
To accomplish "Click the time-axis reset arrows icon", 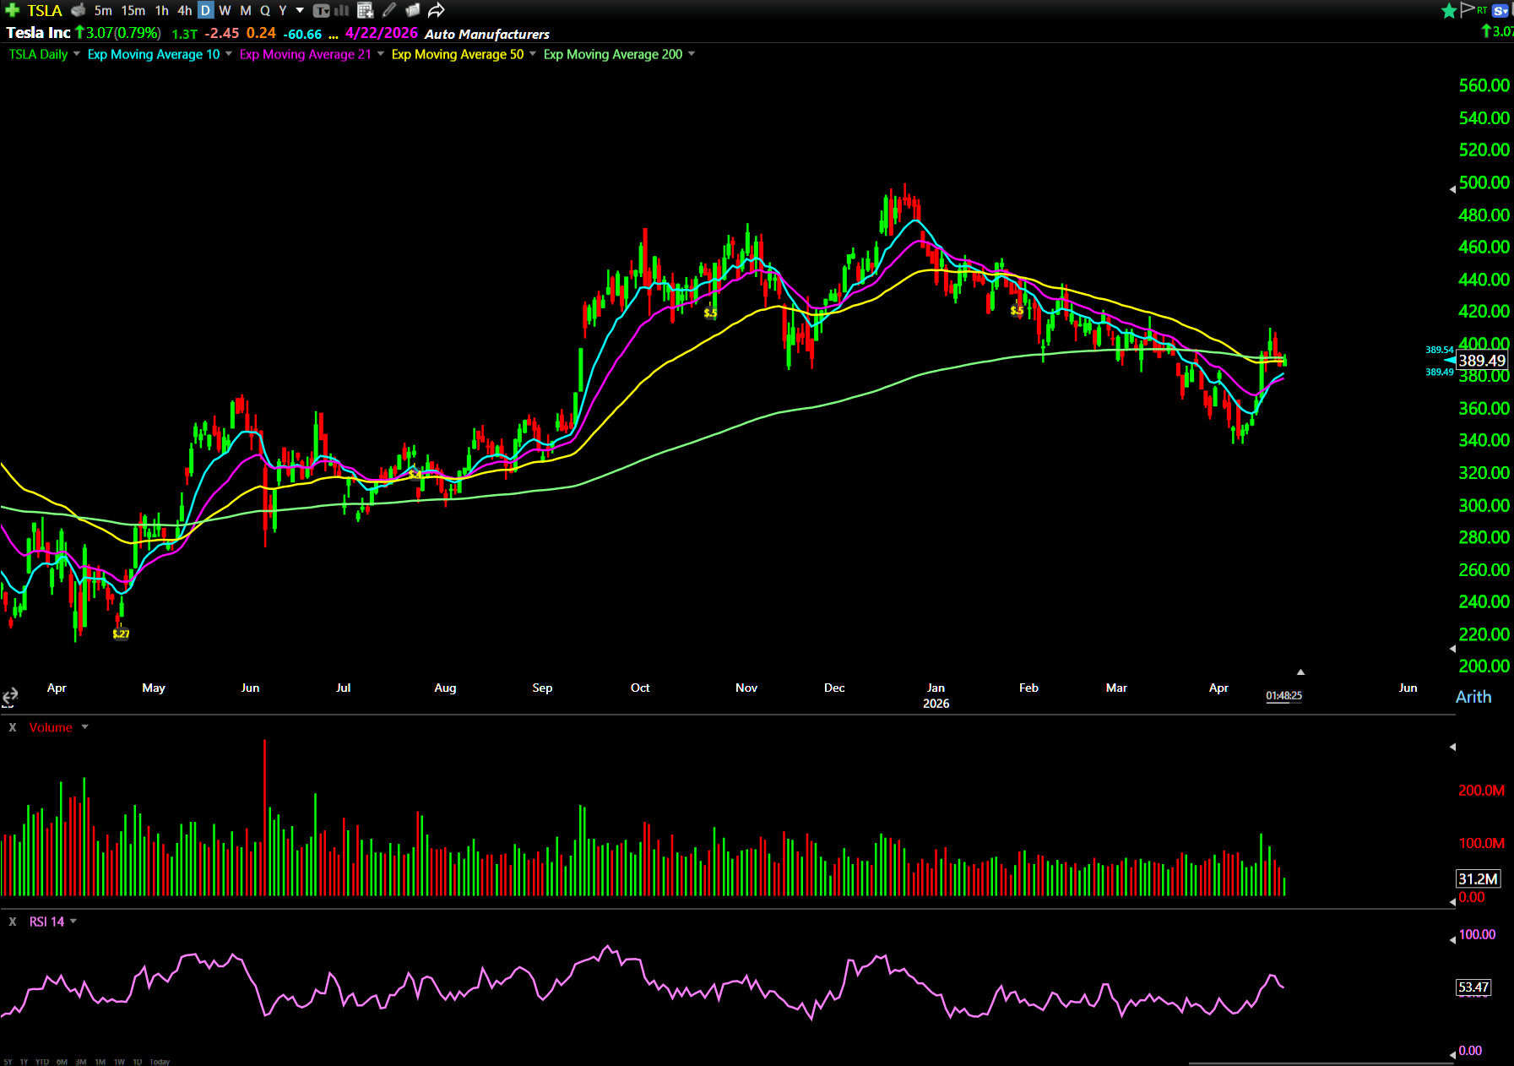I will pos(9,696).
